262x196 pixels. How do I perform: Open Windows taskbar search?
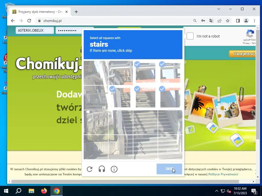click(x=18, y=191)
